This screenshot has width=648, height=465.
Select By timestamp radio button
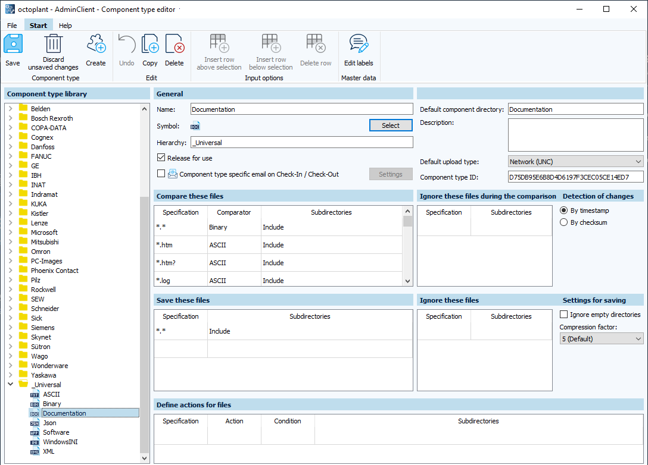(563, 210)
